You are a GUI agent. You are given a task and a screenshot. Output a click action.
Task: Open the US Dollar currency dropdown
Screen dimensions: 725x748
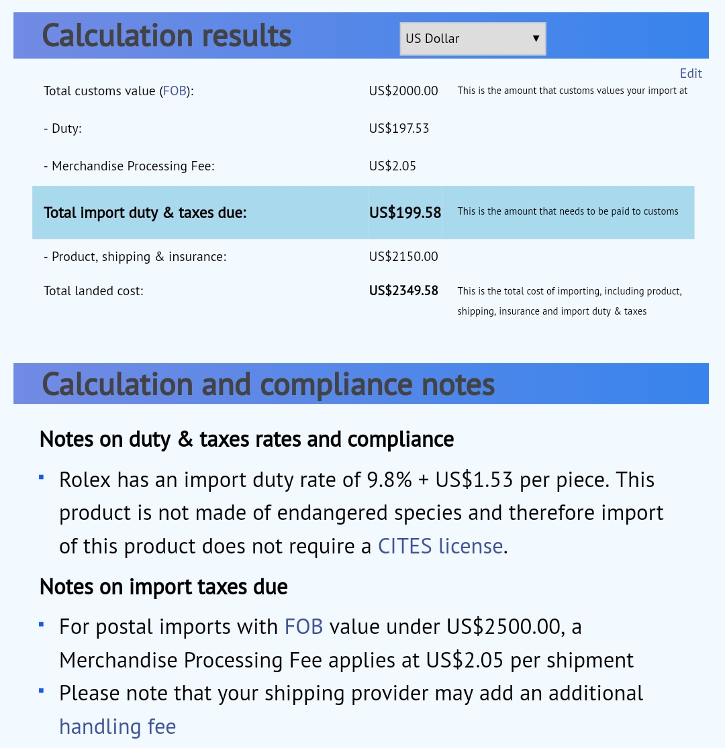pyautogui.click(x=472, y=39)
